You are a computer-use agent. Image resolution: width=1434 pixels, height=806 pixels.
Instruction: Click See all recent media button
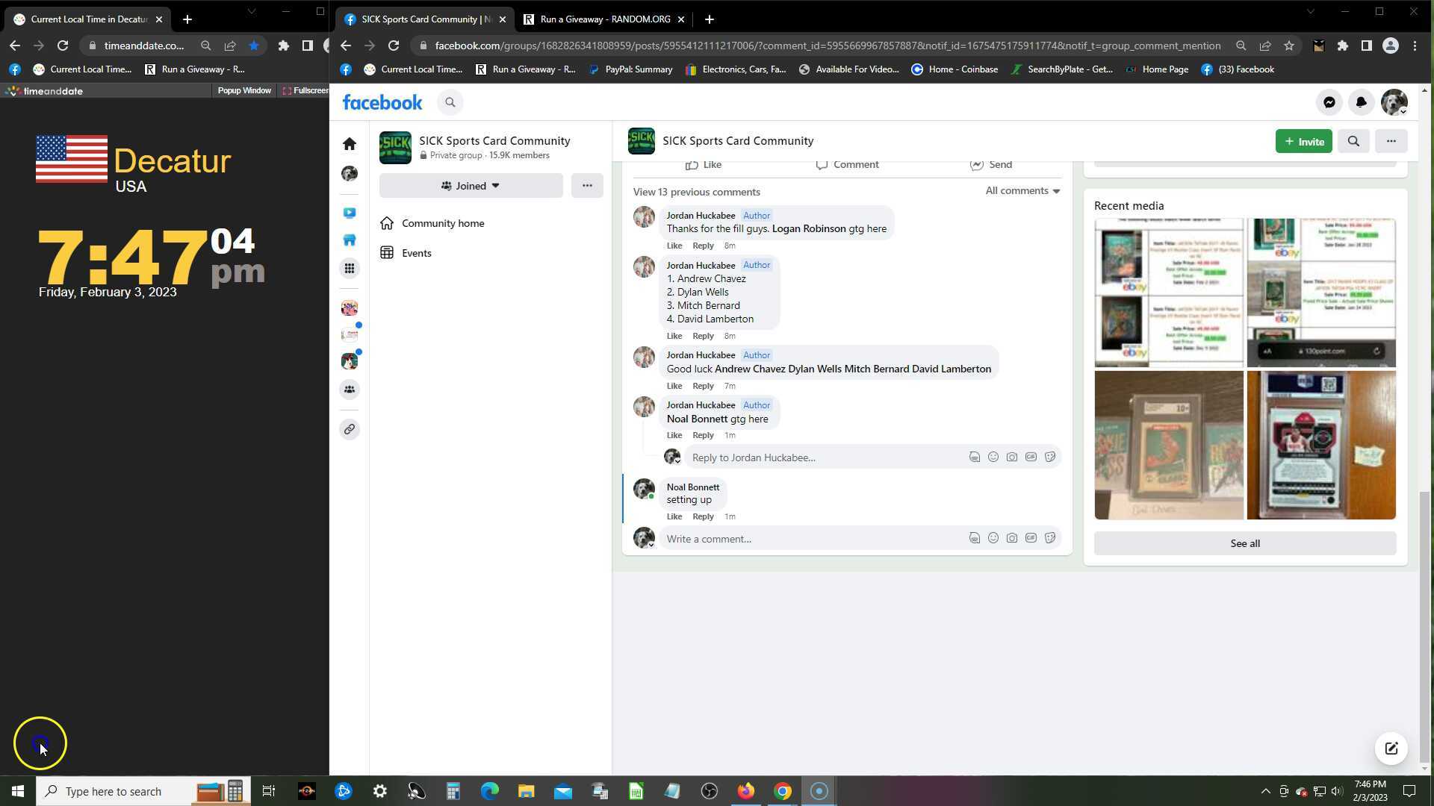click(1244, 543)
